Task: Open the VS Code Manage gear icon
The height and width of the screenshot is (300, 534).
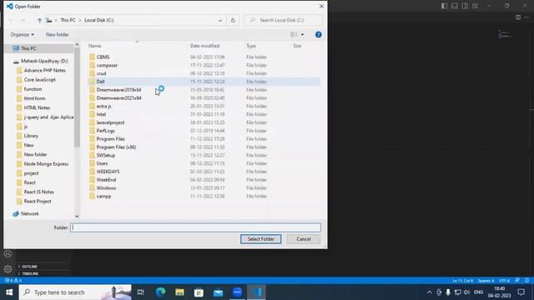Action: coord(8,269)
